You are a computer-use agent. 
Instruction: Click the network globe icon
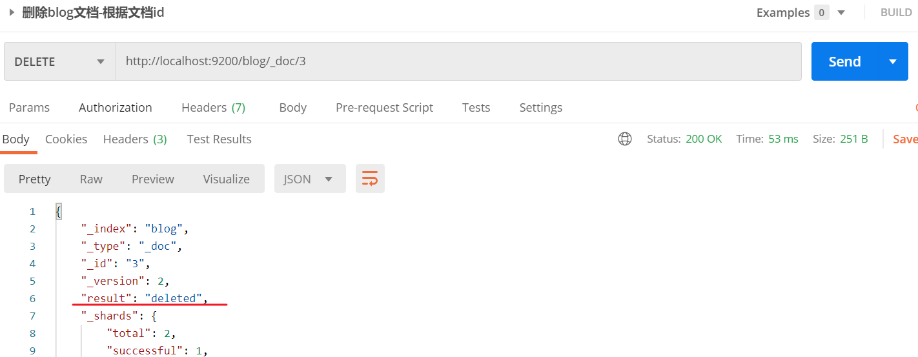[x=625, y=139]
